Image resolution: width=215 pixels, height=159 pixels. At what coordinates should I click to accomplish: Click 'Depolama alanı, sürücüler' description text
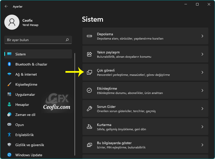[130, 39]
